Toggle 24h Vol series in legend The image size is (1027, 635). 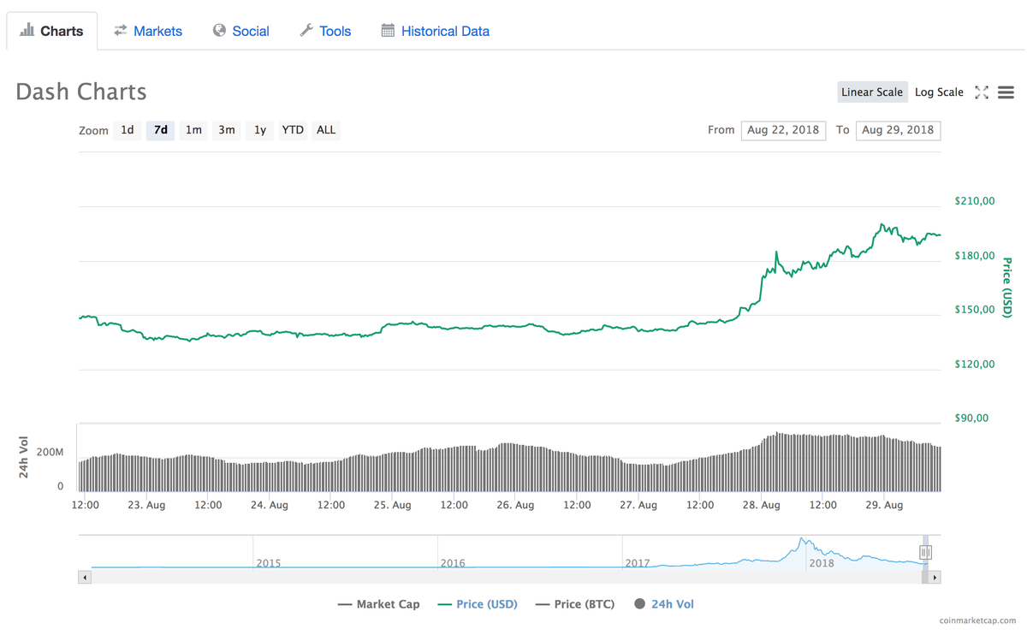pyautogui.click(x=664, y=604)
